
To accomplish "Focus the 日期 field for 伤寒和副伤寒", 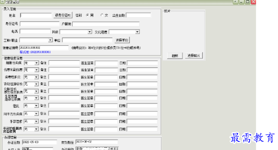I will [143, 70].
